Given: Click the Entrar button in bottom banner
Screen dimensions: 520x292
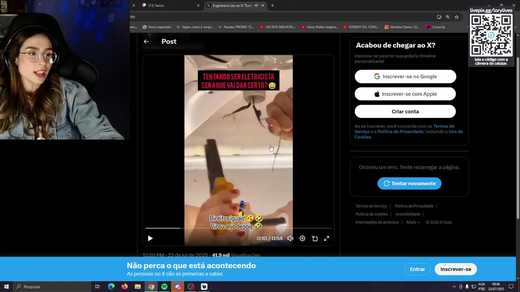Looking at the screenshot, I should click(417, 269).
